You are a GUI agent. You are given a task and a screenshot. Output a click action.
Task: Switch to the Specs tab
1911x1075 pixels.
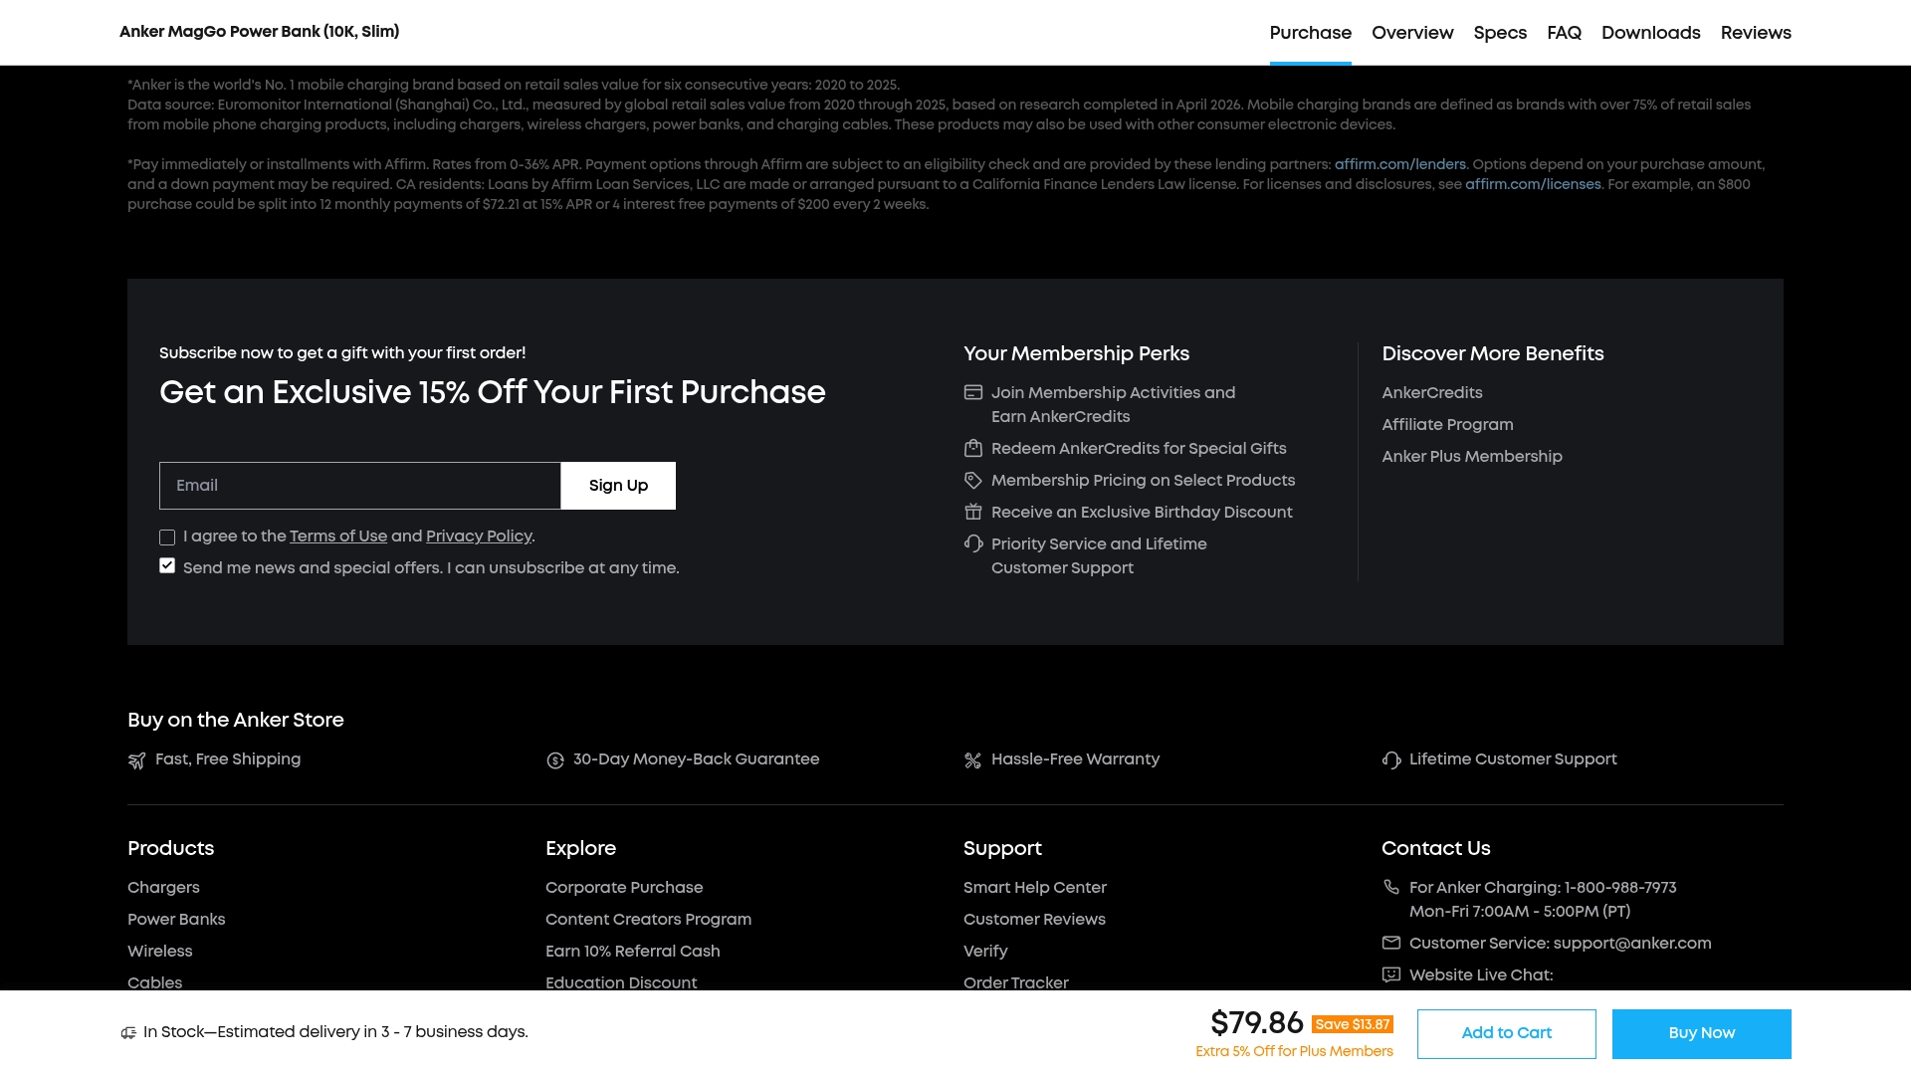tap(1500, 33)
